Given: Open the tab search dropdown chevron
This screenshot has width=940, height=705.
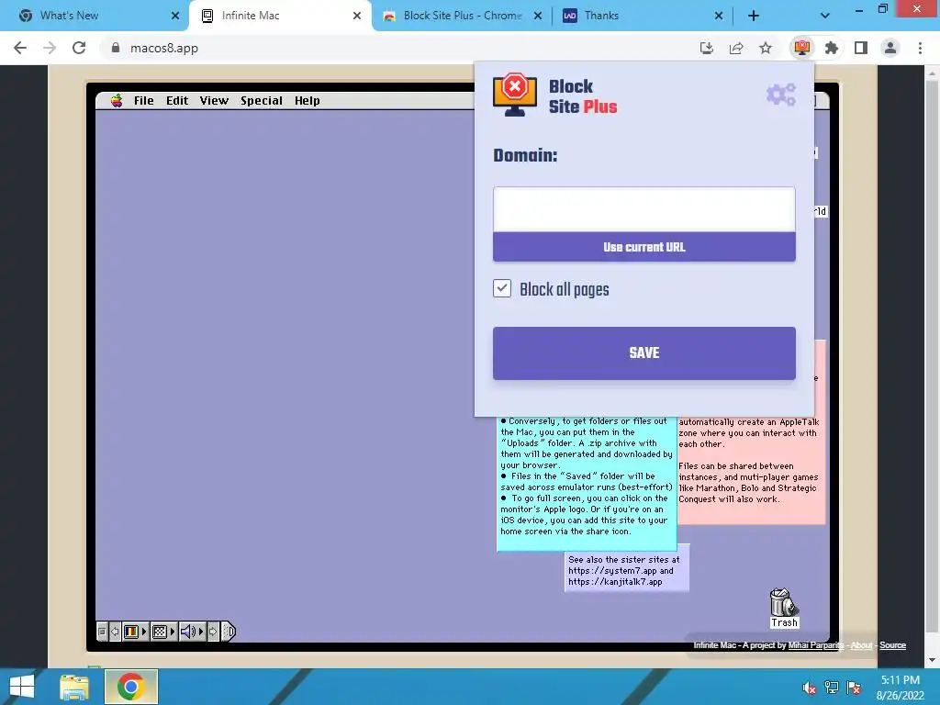Looking at the screenshot, I should click(x=825, y=16).
